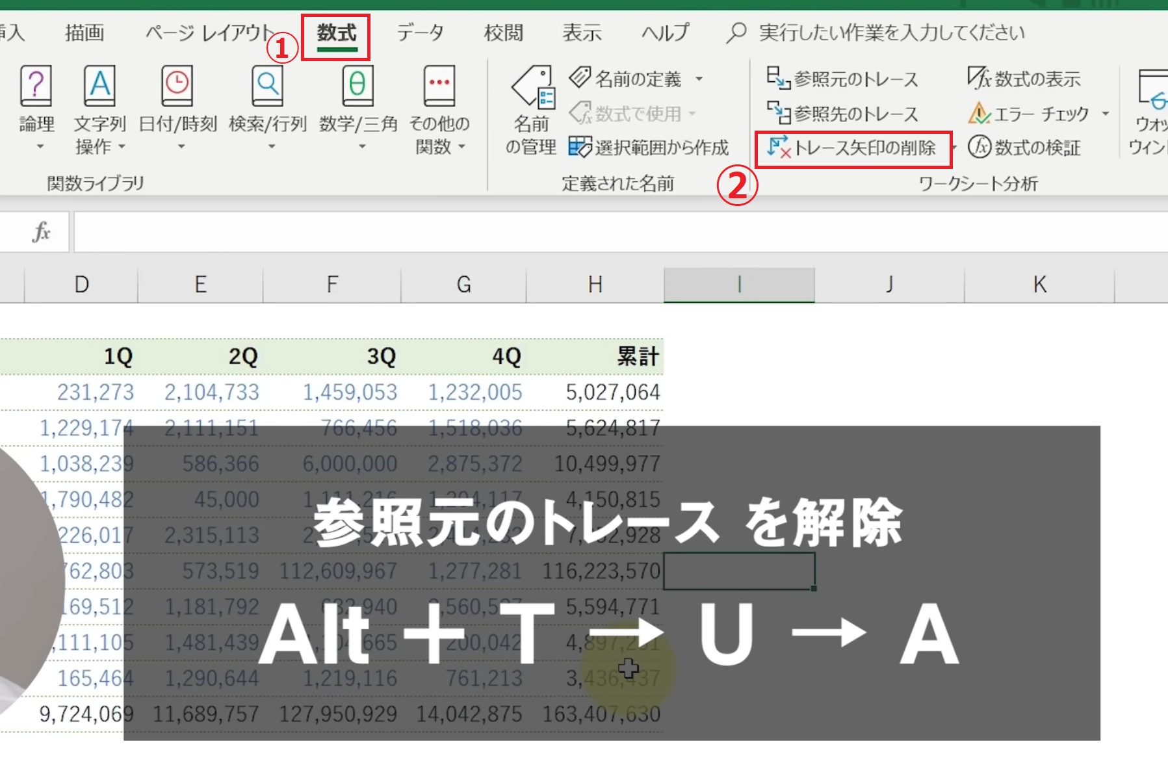Screen dimensions: 1168x774
Task: Click the 1Q header cell
Action: click(81, 356)
